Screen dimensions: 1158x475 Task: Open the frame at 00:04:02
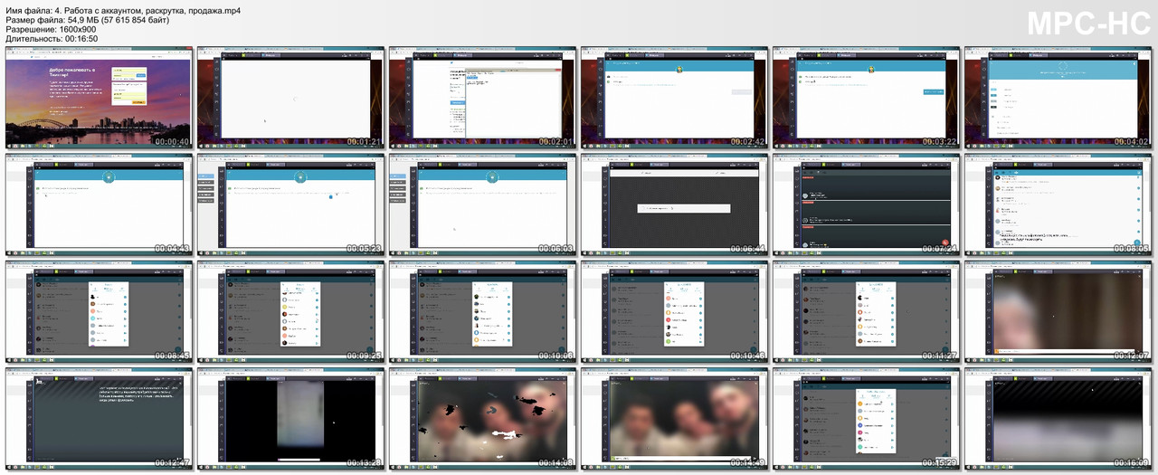tap(1058, 98)
